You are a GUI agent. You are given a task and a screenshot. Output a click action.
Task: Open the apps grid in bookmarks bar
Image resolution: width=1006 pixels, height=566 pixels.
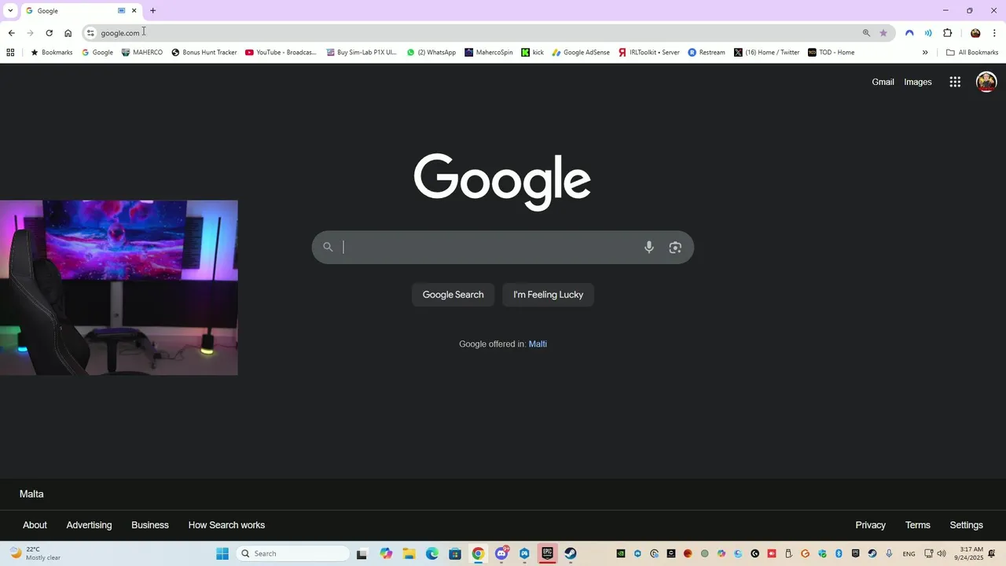tap(10, 53)
